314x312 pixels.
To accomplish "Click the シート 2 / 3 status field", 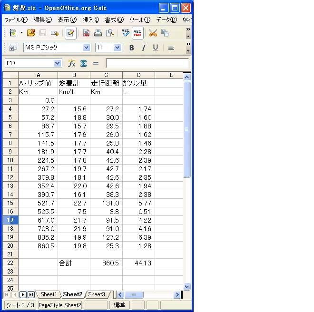I will tap(20, 305).
